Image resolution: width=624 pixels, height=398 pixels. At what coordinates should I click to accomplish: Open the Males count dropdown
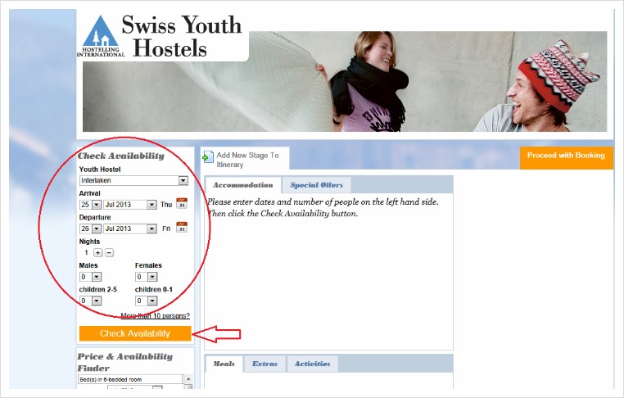(x=90, y=277)
